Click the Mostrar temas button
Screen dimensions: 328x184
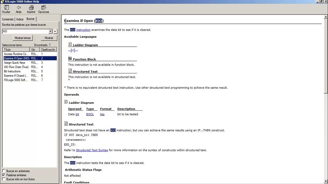pos(23,38)
